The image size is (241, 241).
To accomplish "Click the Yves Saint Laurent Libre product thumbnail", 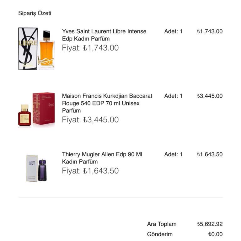I will pyautogui.click(x=36, y=49).
